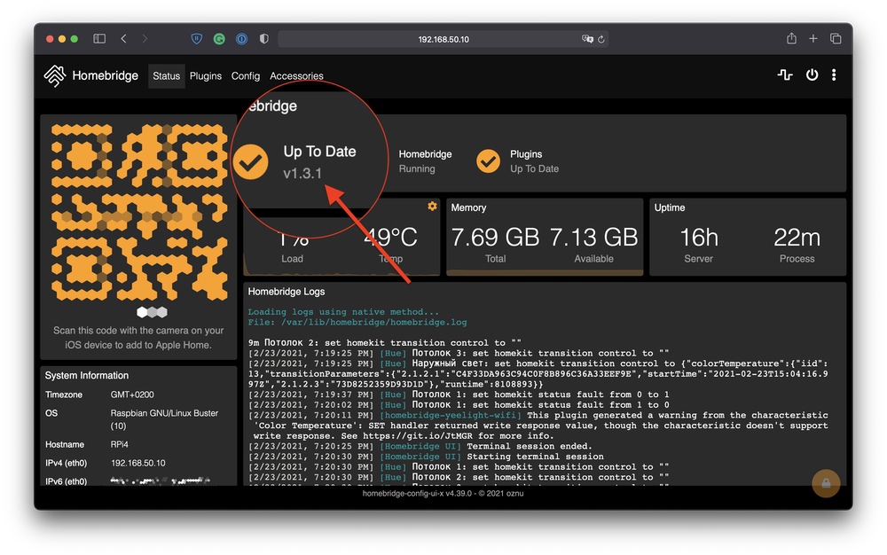Click the System Information heading

click(87, 375)
